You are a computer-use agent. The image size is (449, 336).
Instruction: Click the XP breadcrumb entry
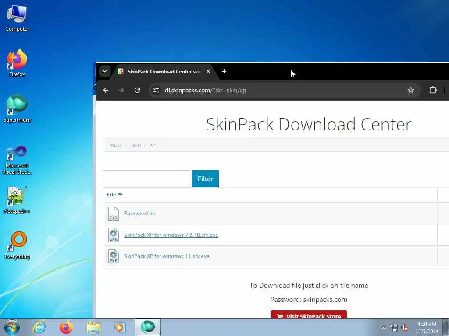point(153,145)
